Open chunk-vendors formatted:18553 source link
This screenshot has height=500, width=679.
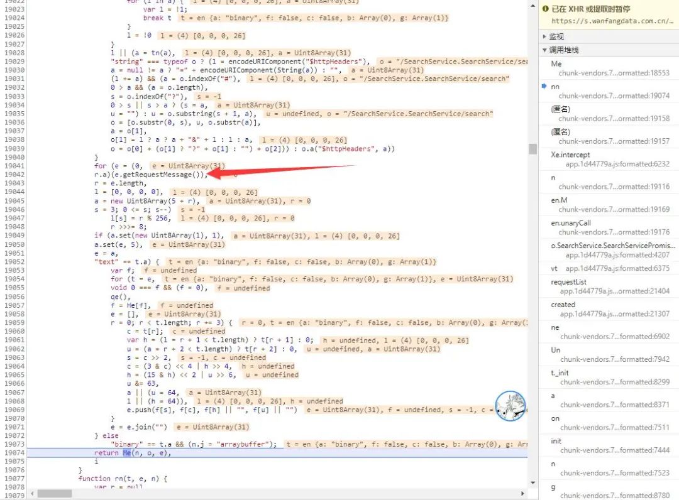[x=613, y=72]
